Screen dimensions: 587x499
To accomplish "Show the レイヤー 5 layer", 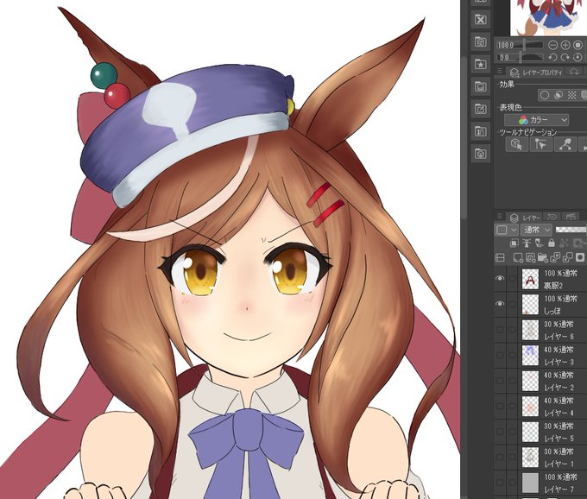I will tap(500, 432).
